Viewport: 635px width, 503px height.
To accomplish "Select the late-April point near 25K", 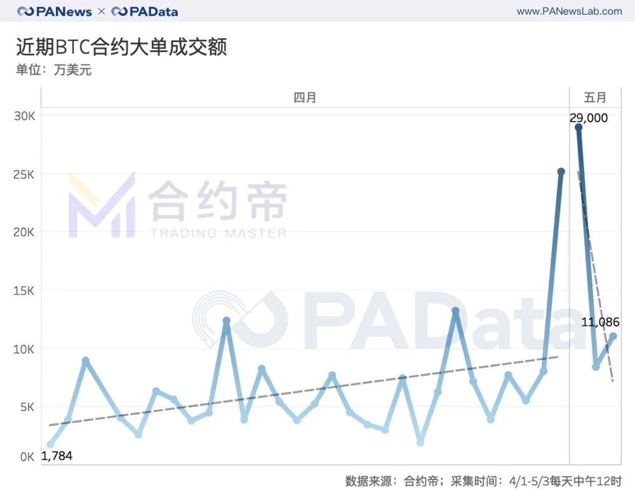I will click(561, 171).
